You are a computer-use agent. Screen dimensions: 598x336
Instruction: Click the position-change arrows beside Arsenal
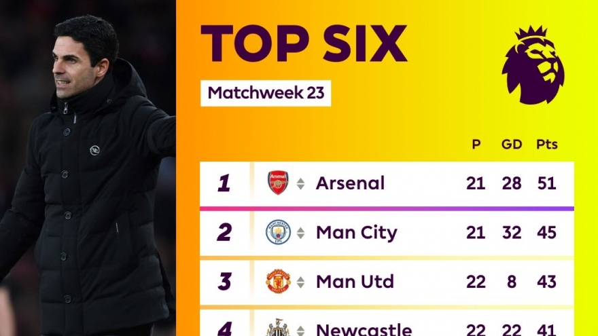point(300,184)
